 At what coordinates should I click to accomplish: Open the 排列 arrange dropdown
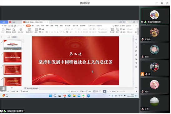point(123,32)
